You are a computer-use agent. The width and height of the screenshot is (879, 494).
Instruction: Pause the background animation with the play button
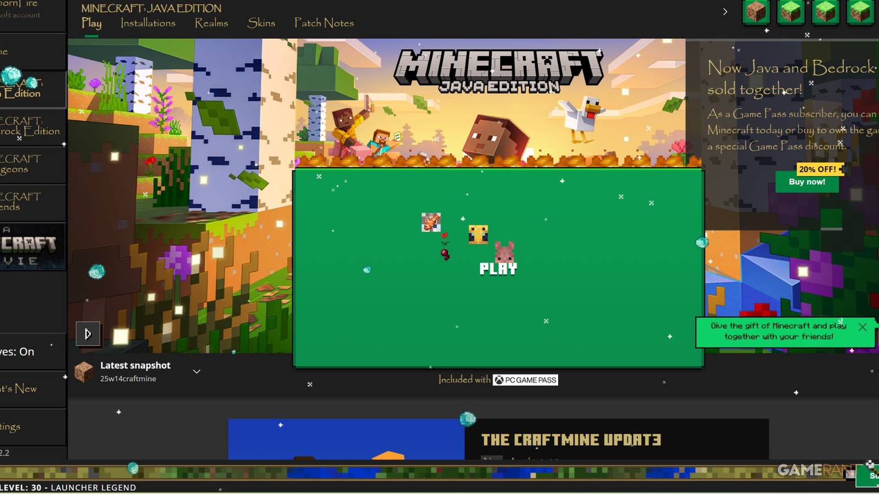pyautogui.click(x=88, y=334)
